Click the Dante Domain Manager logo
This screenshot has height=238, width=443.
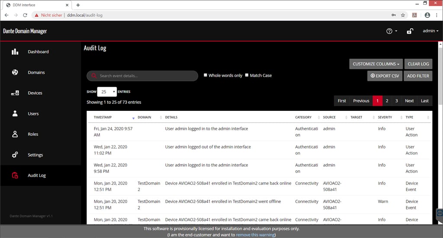[x=25, y=31]
